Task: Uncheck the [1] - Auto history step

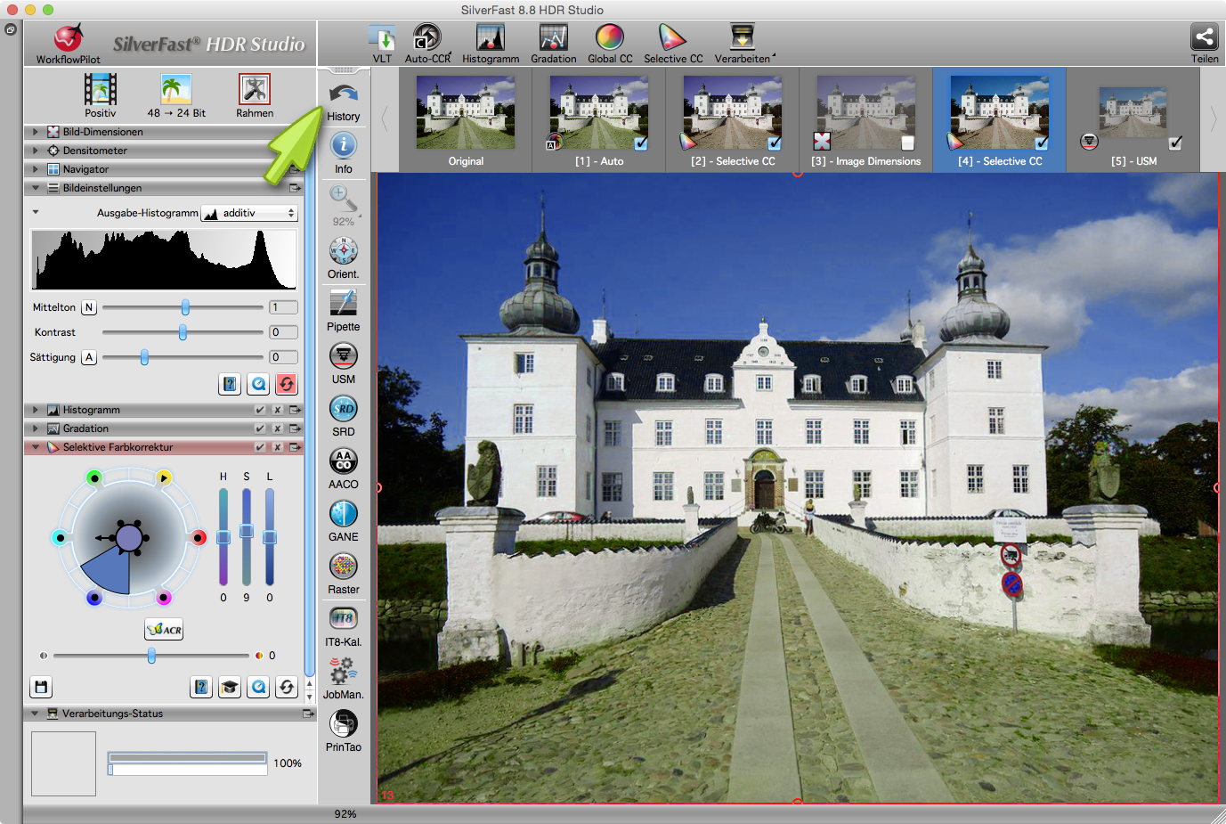Action: pos(641,143)
